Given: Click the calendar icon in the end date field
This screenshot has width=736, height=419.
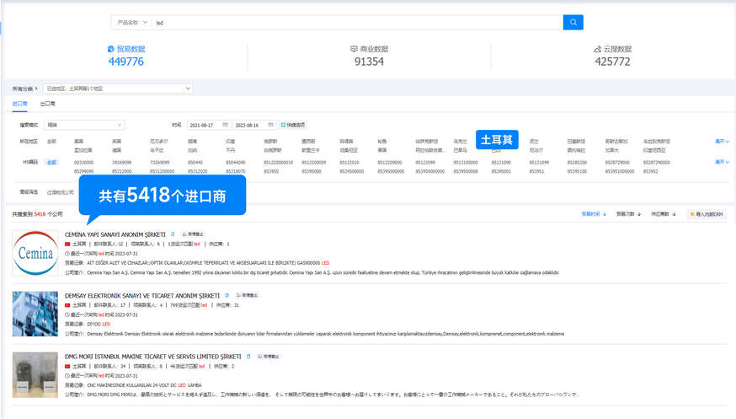Looking at the screenshot, I should pos(271,125).
